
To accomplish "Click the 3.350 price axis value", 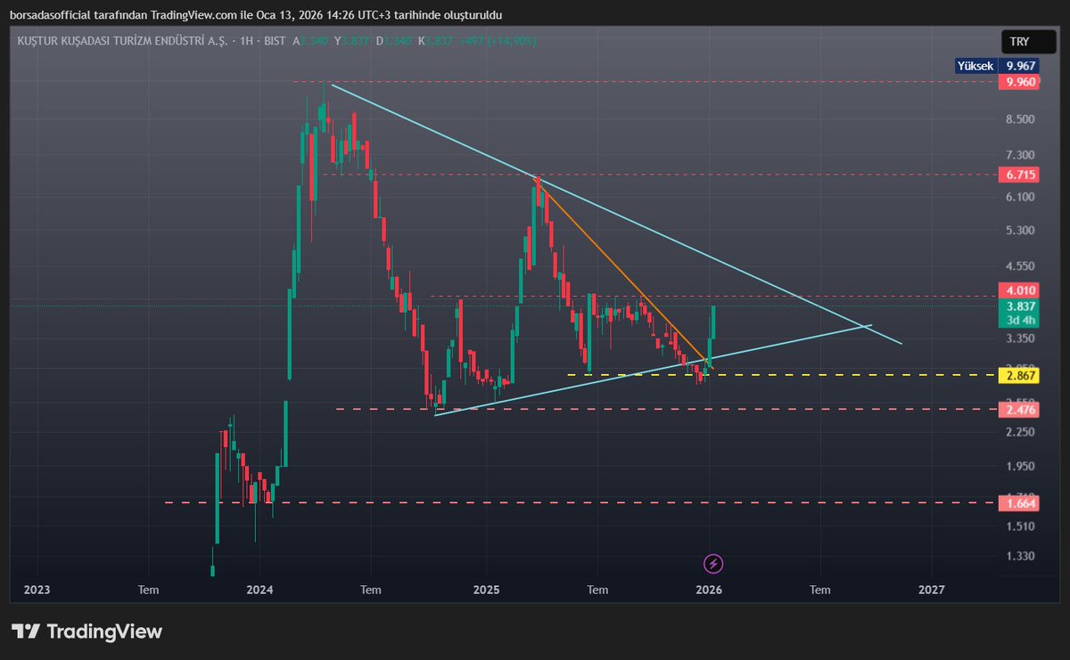I will pos(1020,339).
